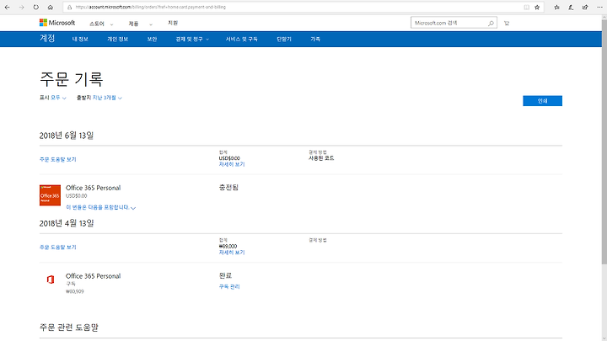Click 자세히 보기 under ₩89,000 total

pyautogui.click(x=232, y=253)
